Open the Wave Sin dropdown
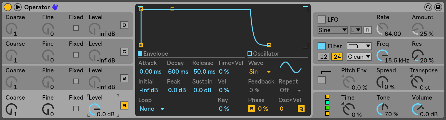The image size is (446, 120). (x=260, y=72)
